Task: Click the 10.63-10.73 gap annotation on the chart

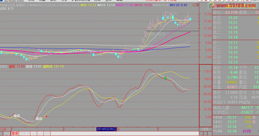Action: pos(156,34)
